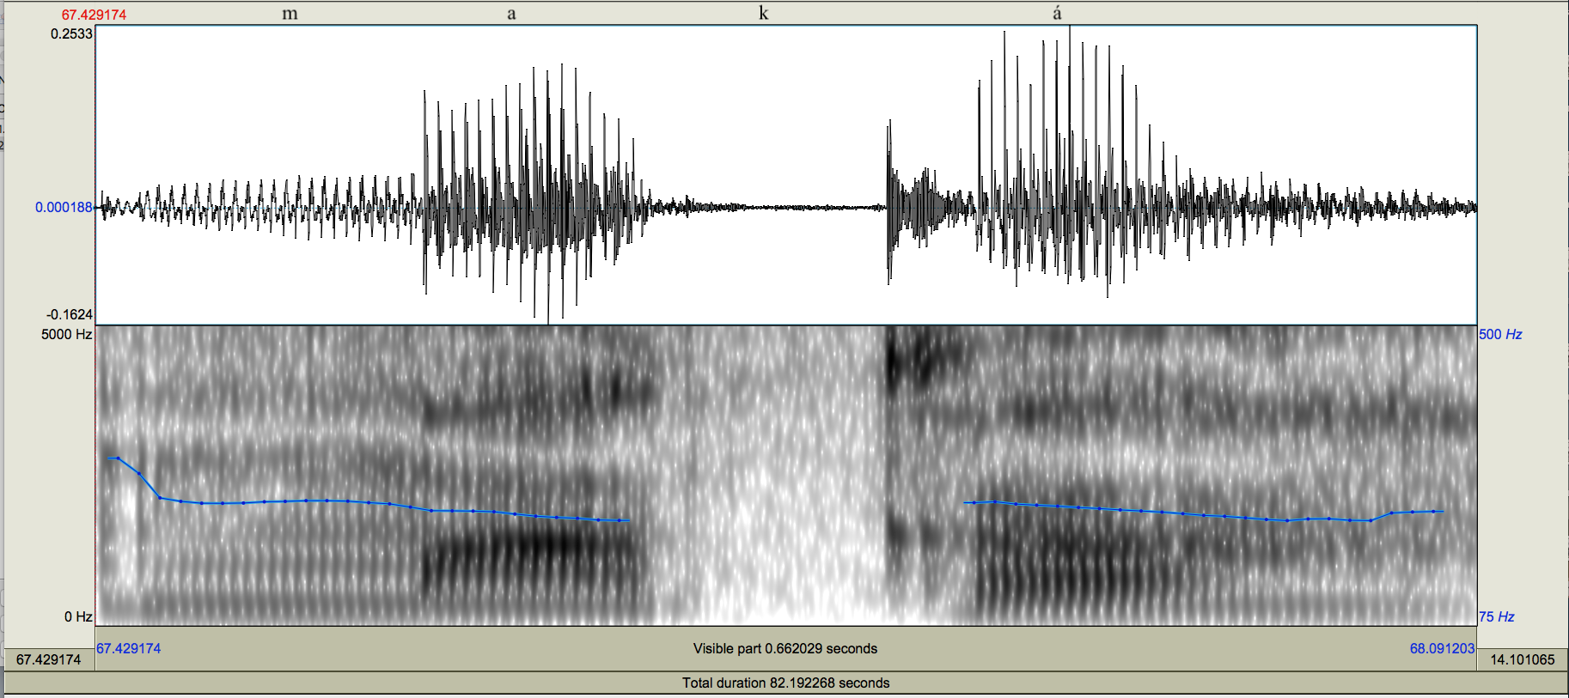Screen dimensions: 1569x698
Task: Click the 14.101065 post-window bar at bottom right
Action: [1522, 659]
